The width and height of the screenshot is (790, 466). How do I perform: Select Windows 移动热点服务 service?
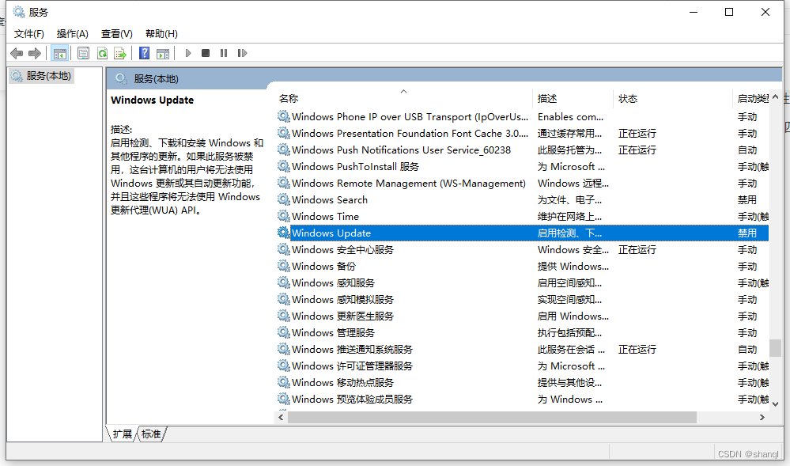coord(342,383)
